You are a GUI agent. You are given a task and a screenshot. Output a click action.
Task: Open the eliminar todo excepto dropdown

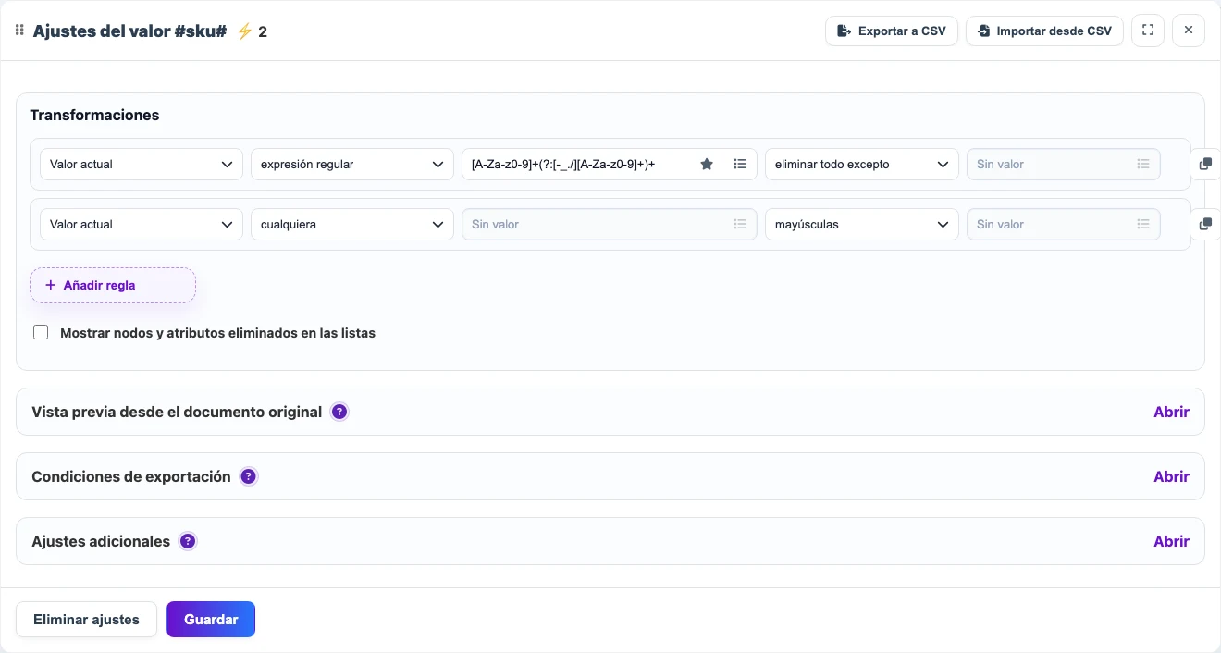861,164
